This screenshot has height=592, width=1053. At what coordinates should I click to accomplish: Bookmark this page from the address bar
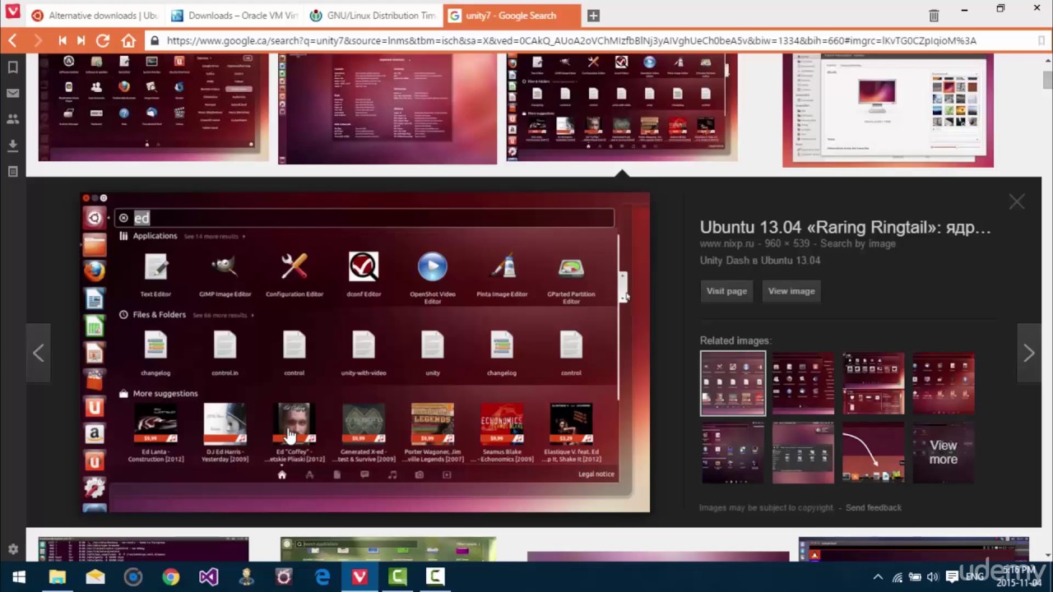(x=1041, y=40)
